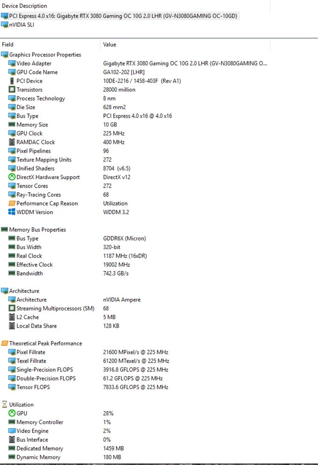Click the Die Size row icon
The image size is (318, 465).
(x=12, y=107)
